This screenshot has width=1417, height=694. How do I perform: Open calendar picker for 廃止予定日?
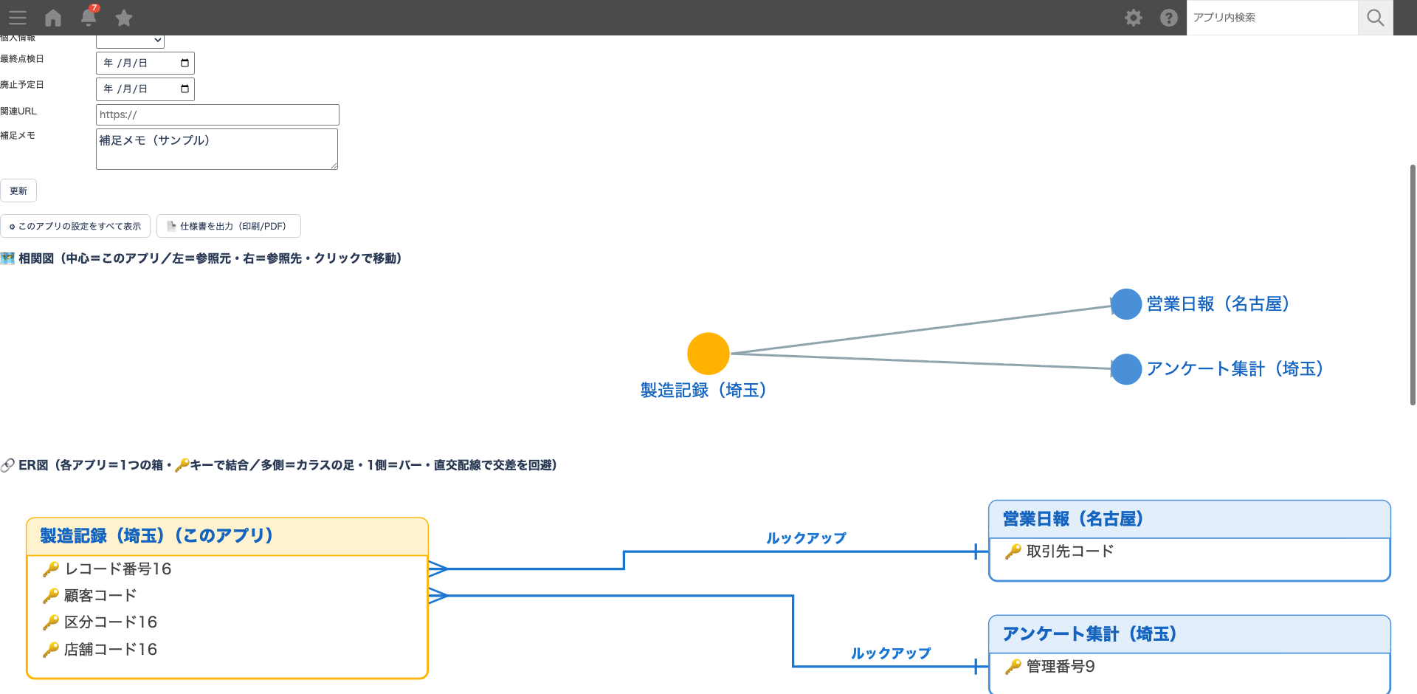(185, 89)
